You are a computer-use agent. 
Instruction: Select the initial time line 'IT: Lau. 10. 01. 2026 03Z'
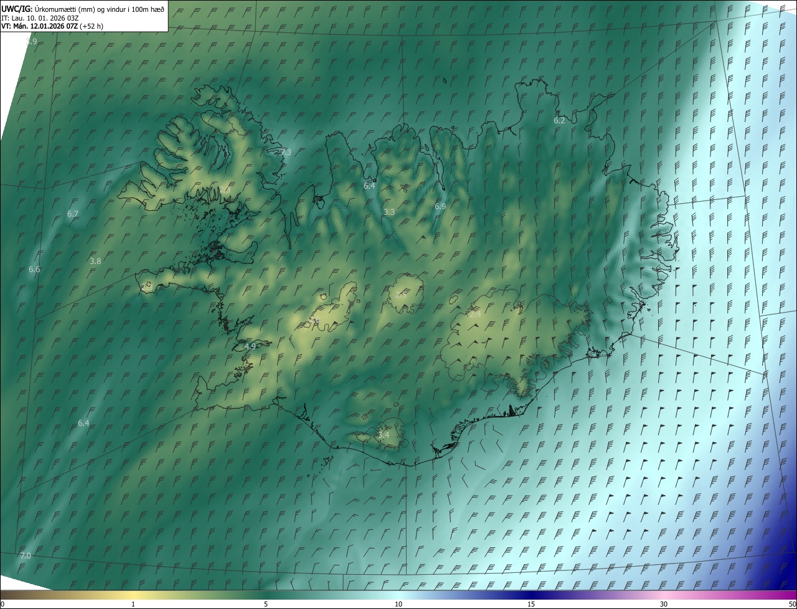(x=40, y=18)
